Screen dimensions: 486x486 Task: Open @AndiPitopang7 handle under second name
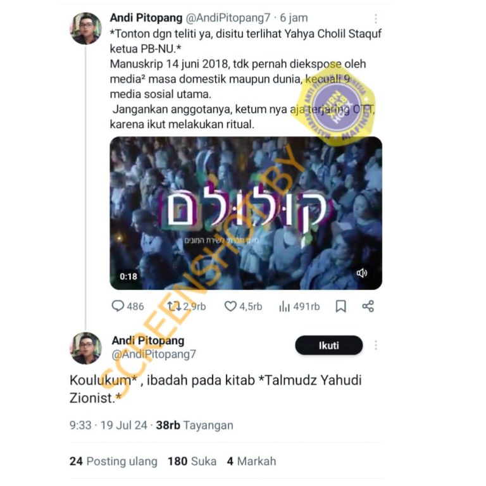click(154, 354)
